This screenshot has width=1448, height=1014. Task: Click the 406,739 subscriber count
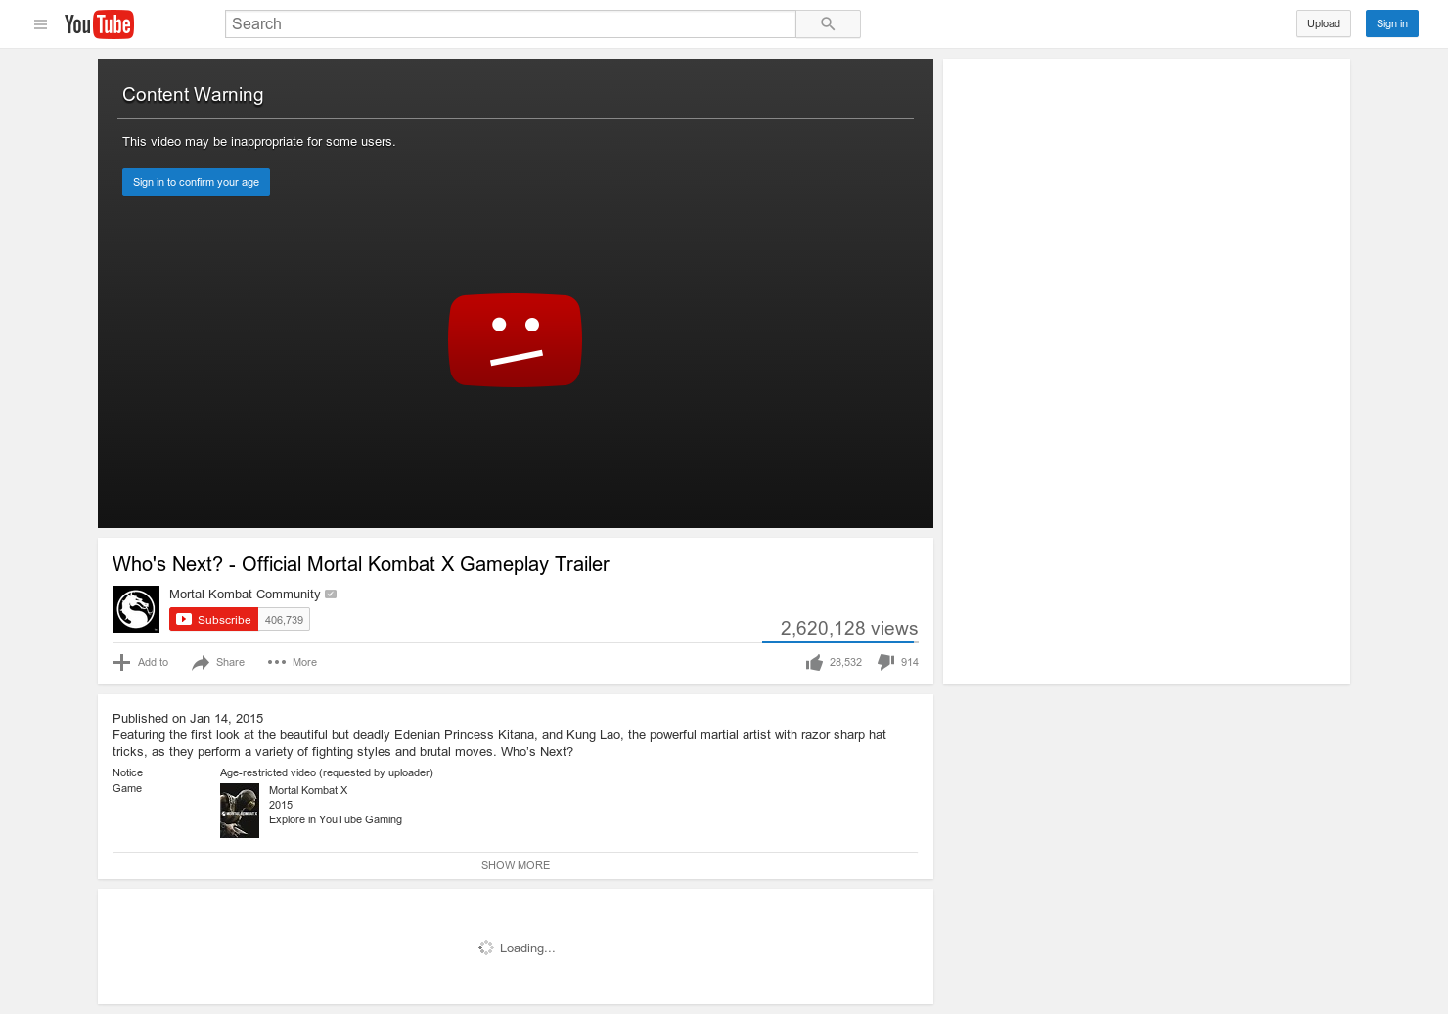click(x=284, y=620)
